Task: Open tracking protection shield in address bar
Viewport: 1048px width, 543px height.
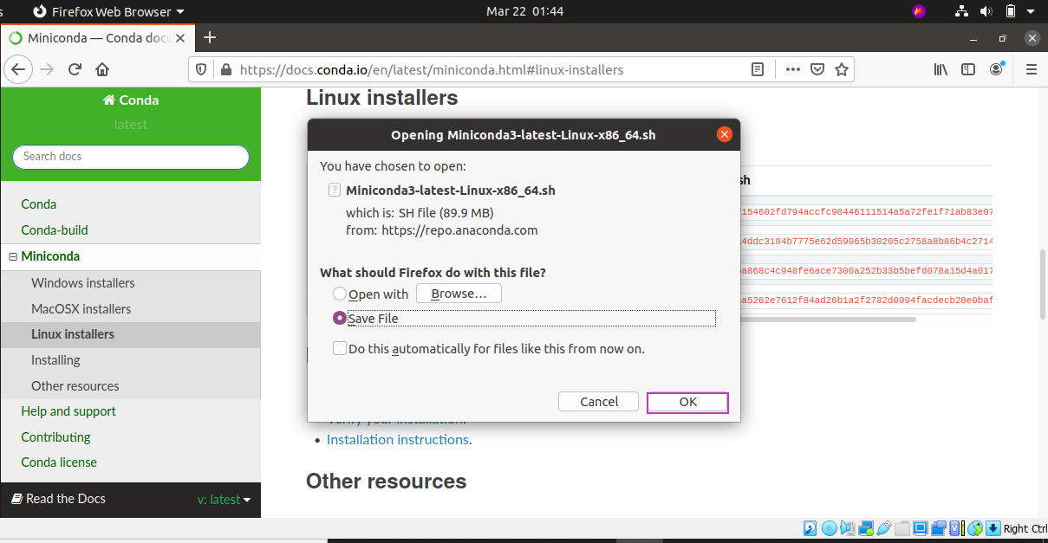Action: pyautogui.click(x=201, y=69)
